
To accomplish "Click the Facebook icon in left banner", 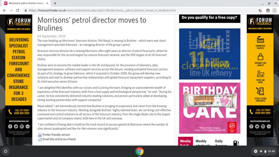I will click(10, 126).
